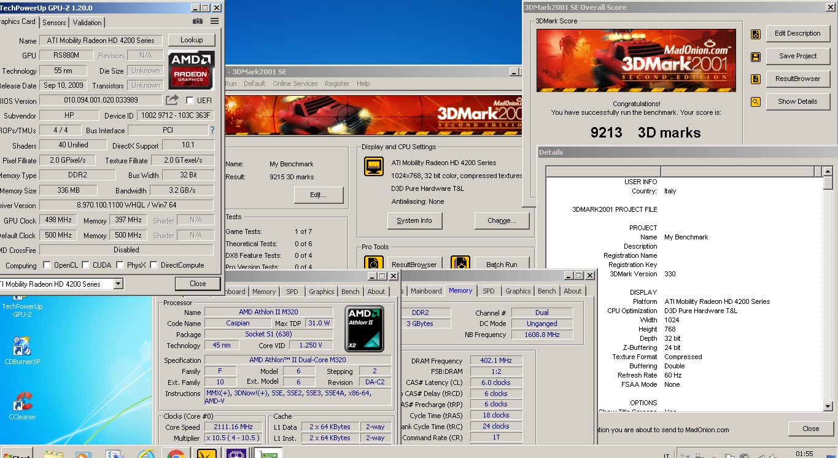Image resolution: width=838 pixels, height=458 pixels.
Task: Click the Show Details button
Action: point(797,101)
